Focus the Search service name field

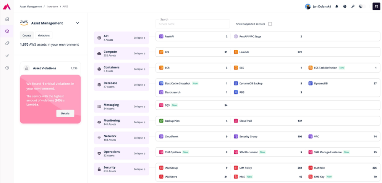[193, 24]
